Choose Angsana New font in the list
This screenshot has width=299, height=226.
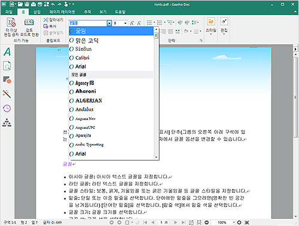click(x=111, y=118)
